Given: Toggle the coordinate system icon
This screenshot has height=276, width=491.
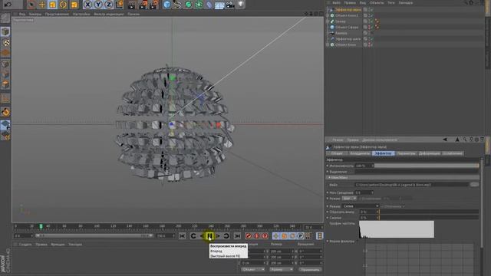Looking at the screenshot, I should click(x=120, y=5).
